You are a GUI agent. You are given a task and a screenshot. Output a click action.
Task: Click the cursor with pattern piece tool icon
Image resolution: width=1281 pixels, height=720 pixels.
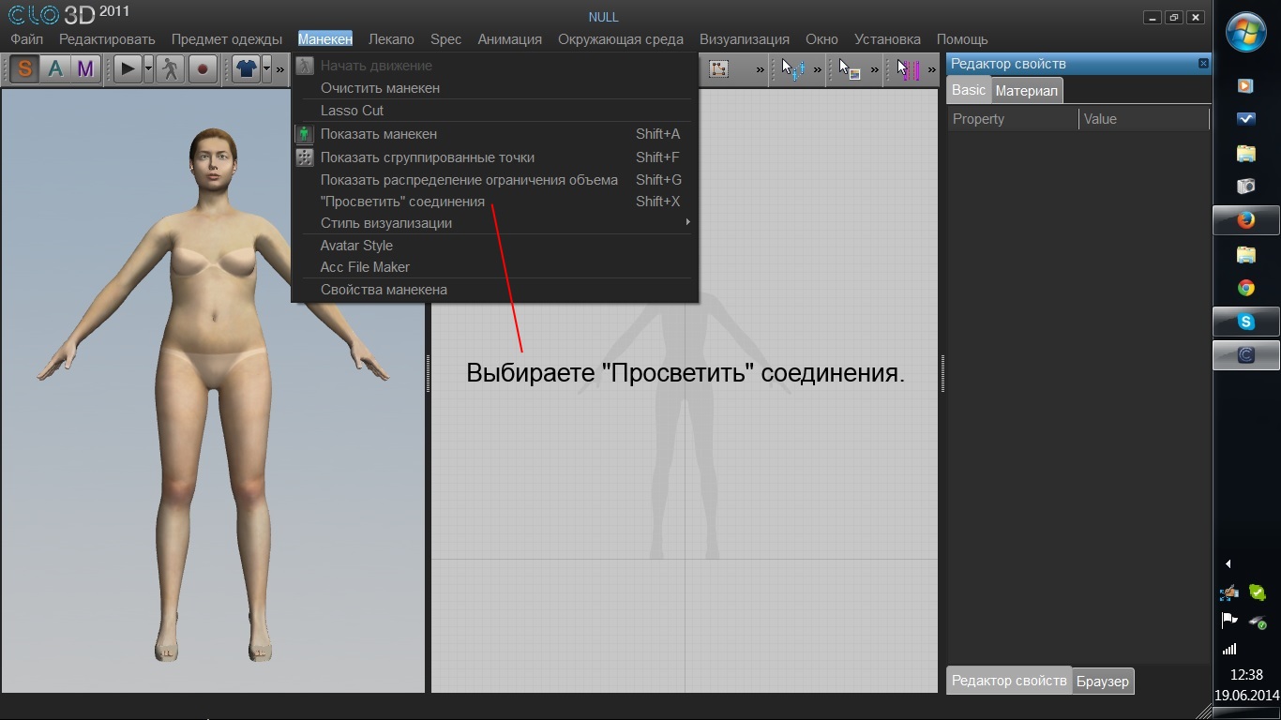(x=850, y=68)
